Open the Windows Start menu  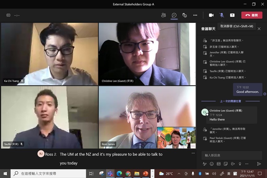(5, 174)
